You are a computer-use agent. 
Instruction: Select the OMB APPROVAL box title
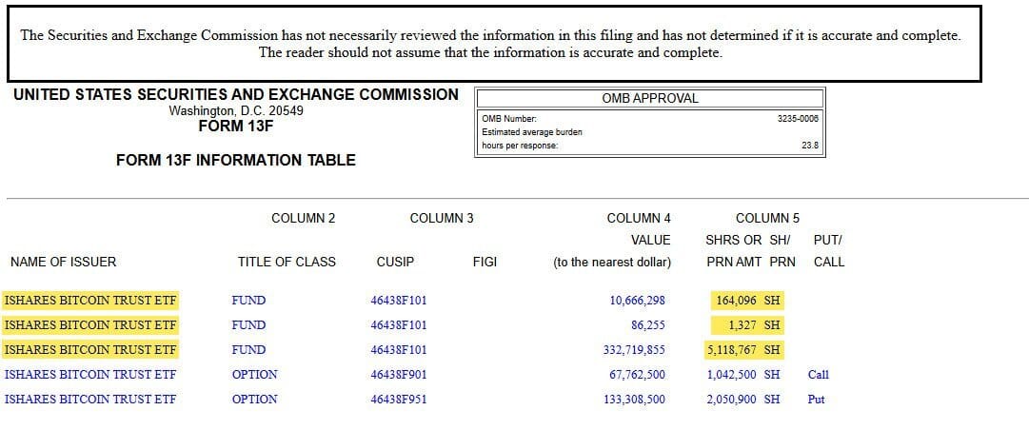click(650, 99)
